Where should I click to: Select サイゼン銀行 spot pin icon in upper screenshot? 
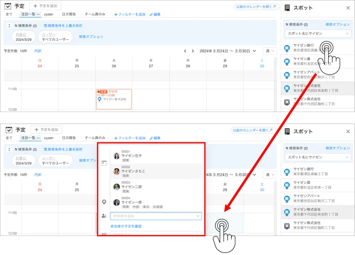pos(287,48)
